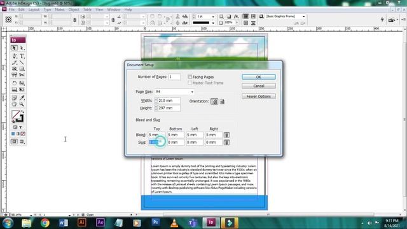Viewport: 407px width, 229px height.
Task: Select the Hand tool
Action: tap(14, 104)
